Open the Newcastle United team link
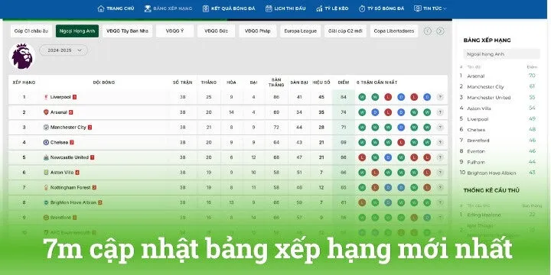Screen dimensions: 551x275 70,157
